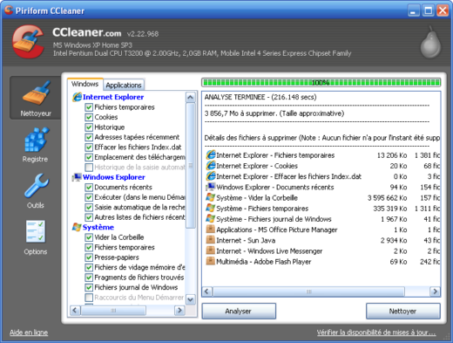This screenshot has height=343, width=453.
Task: Click the ANALYSE TERMINEE status line
Action: pos(260,97)
